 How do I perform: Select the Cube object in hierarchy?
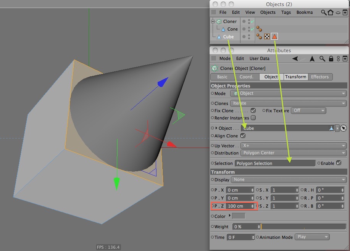click(228, 37)
